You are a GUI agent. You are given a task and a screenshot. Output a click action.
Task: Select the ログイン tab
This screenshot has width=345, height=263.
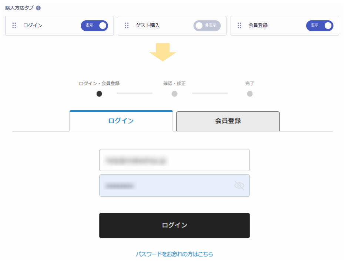(121, 121)
